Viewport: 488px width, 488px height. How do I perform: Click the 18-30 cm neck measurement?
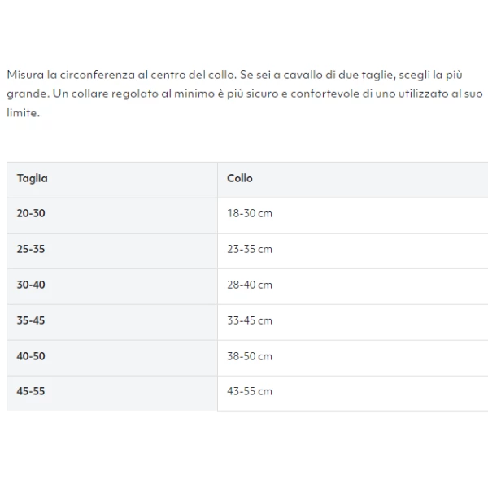(249, 213)
